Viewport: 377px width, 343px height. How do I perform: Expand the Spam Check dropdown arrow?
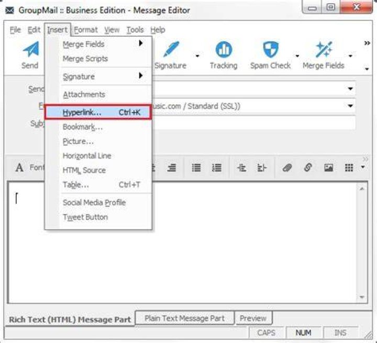[297, 56]
